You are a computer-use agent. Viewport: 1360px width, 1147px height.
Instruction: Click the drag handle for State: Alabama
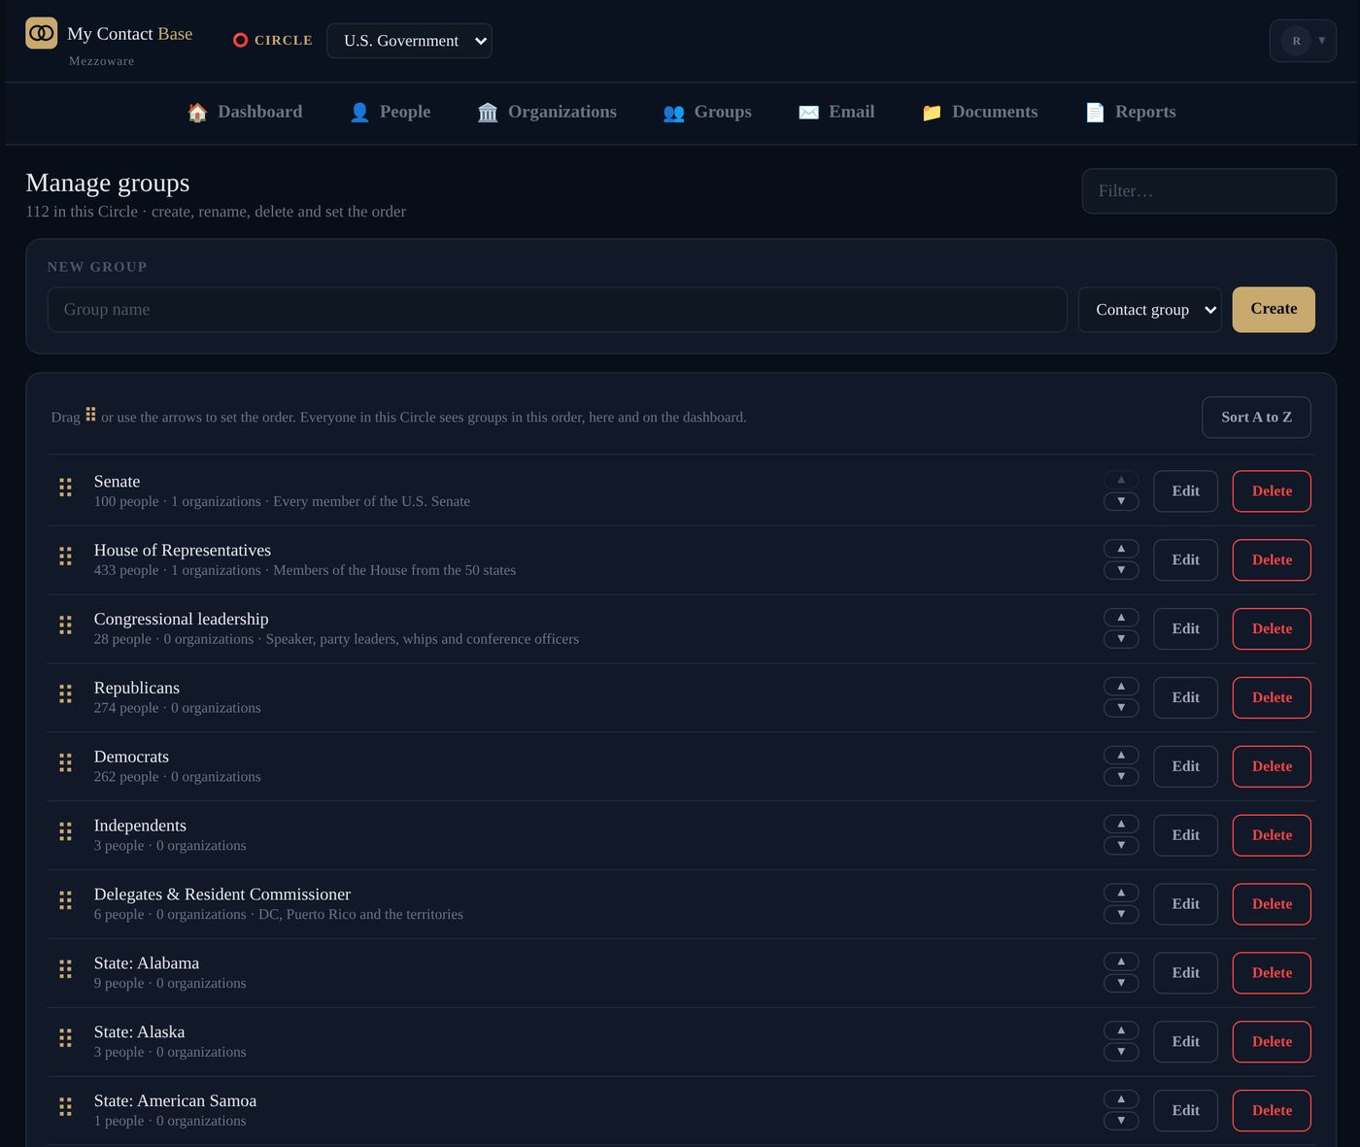(65, 969)
